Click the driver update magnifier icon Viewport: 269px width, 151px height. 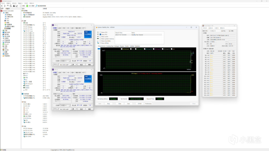(36, 6)
